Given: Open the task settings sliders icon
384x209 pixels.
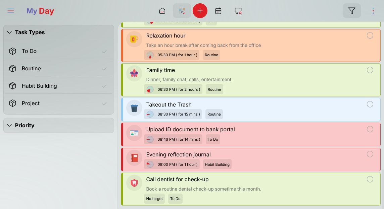Looking at the screenshot, I should tap(182, 11).
